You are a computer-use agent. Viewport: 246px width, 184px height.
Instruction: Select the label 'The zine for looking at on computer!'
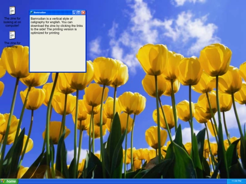12,22
